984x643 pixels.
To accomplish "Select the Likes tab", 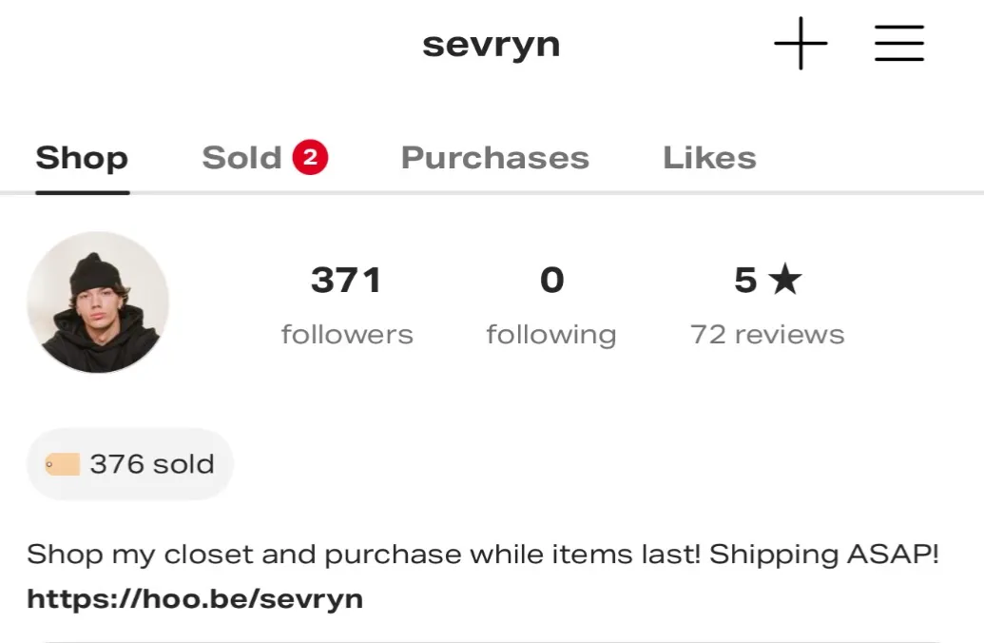I will [x=710, y=157].
